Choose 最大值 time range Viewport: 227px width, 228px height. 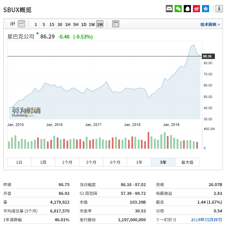pos(187,162)
